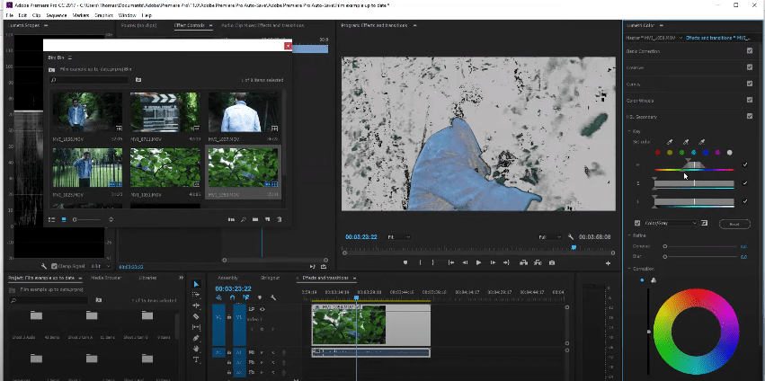Click Play in the Program monitor
This screenshot has height=381, width=765.
478,262
